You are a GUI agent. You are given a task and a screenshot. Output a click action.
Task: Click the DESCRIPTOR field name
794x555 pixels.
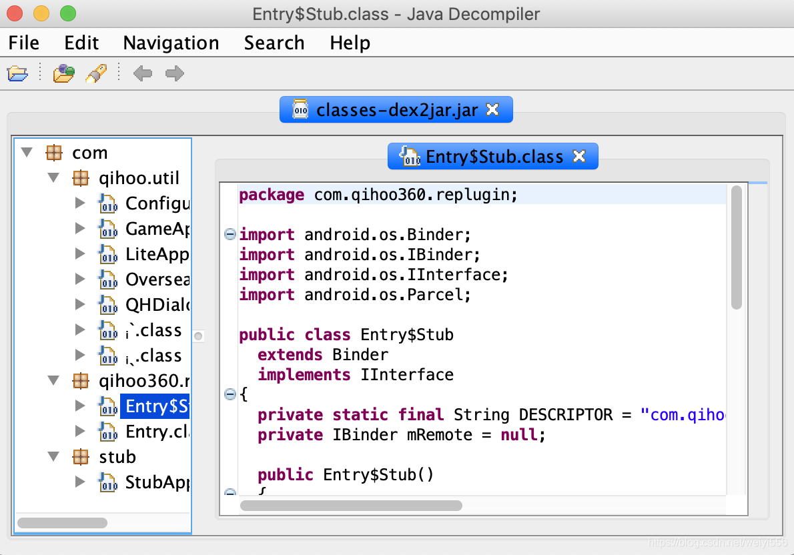point(566,415)
